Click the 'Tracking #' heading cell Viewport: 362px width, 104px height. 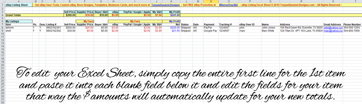point(229,24)
